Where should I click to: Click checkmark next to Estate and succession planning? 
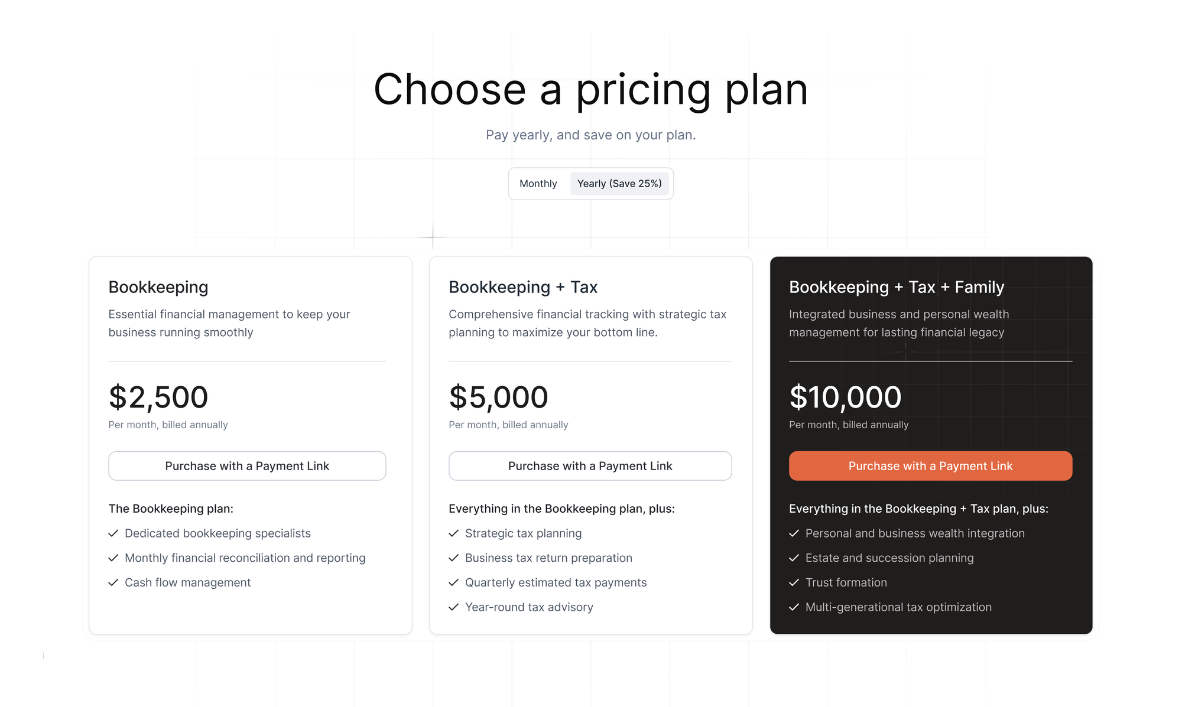point(794,558)
